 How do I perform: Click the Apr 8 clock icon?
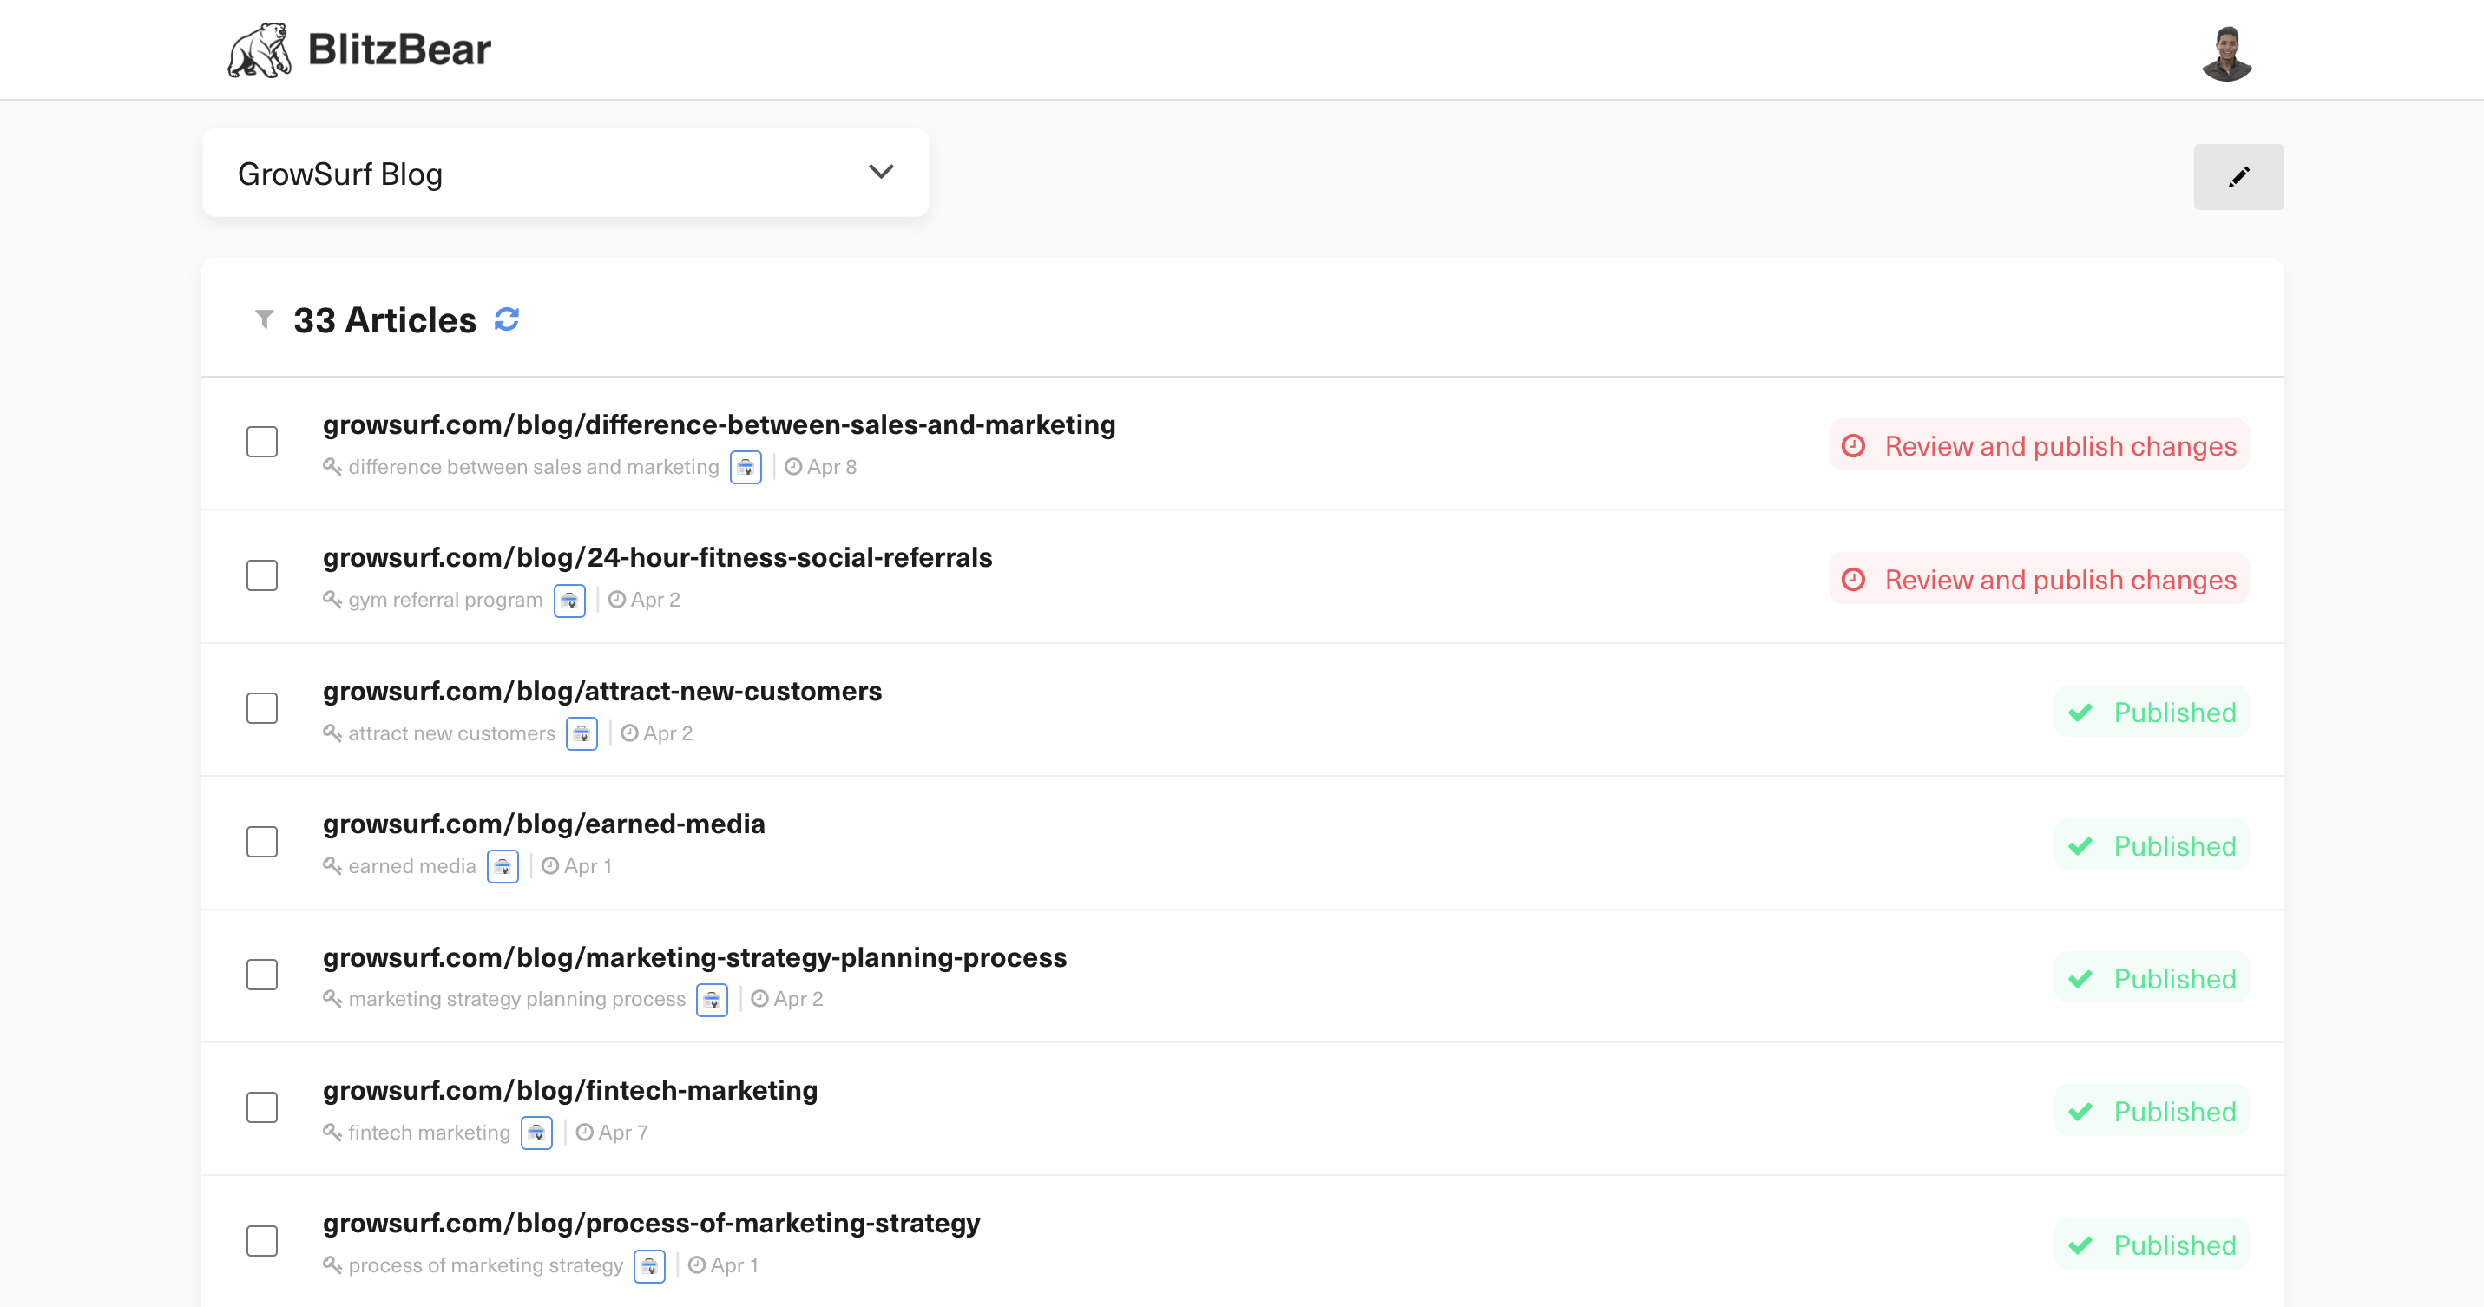(x=792, y=467)
